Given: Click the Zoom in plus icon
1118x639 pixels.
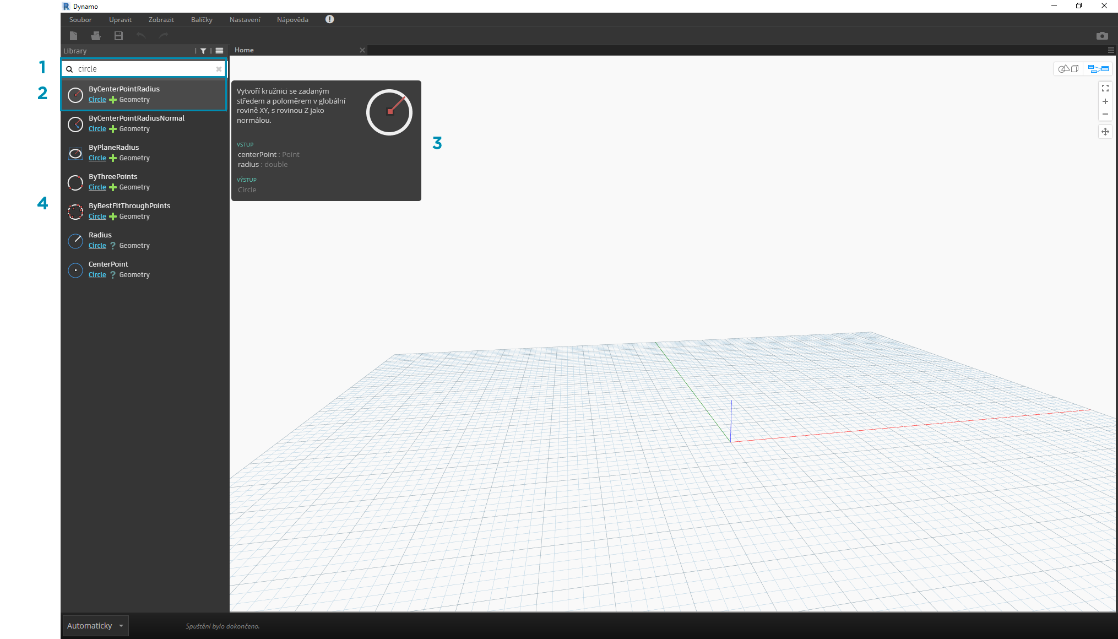Looking at the screenshot, I should 1105,101.
